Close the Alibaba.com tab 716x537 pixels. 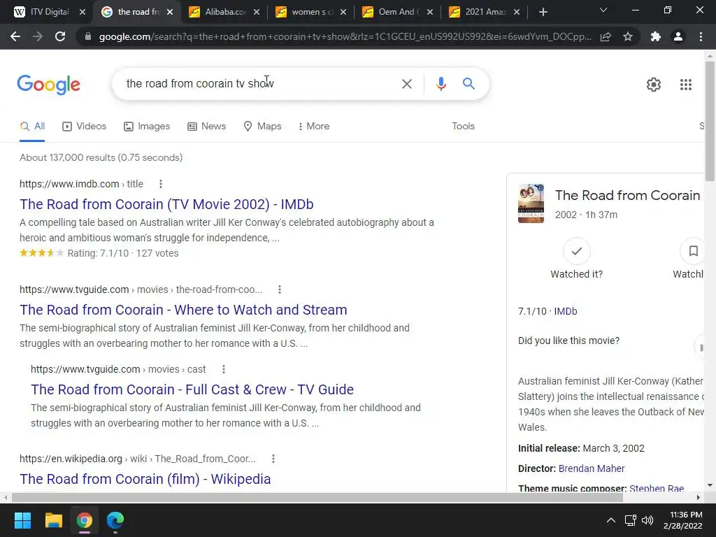tap(257, 12)
